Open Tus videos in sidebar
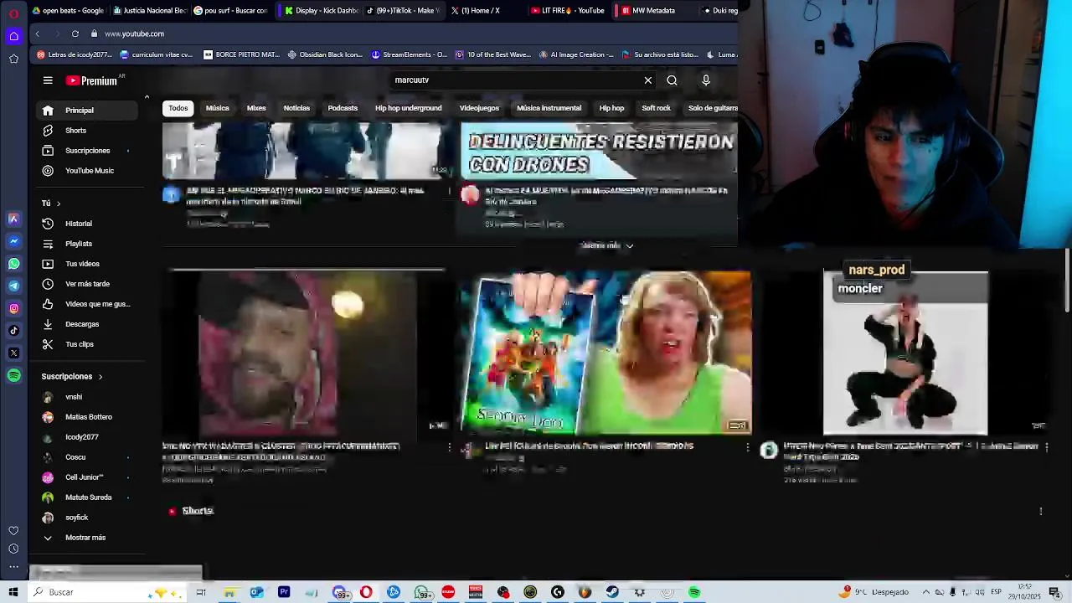Viewport: 1072px width, 603px height. tap(87, 264)
